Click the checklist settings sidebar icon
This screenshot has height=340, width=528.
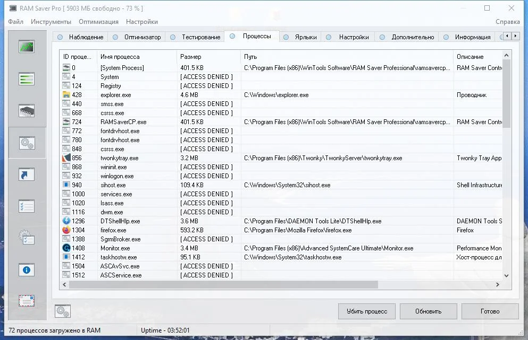[x=27, y=206]
